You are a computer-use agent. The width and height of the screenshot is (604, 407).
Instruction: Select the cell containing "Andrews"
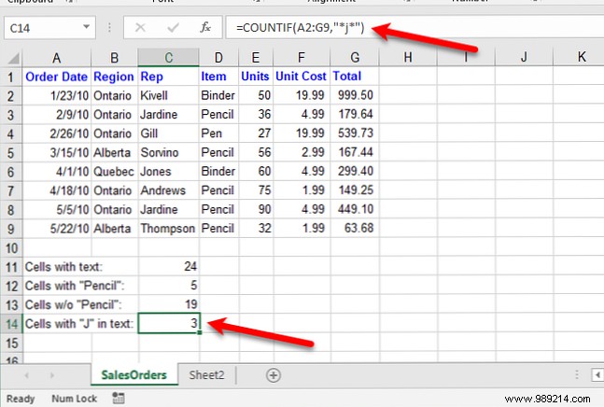coord(169,190)
